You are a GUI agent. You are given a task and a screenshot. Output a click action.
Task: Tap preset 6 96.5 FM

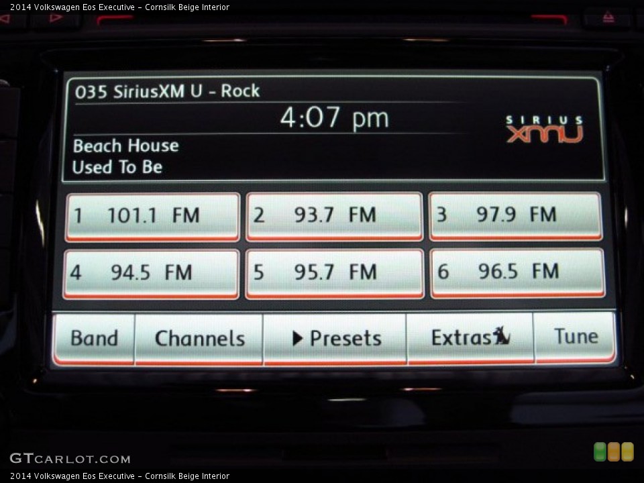coord(517,273)
